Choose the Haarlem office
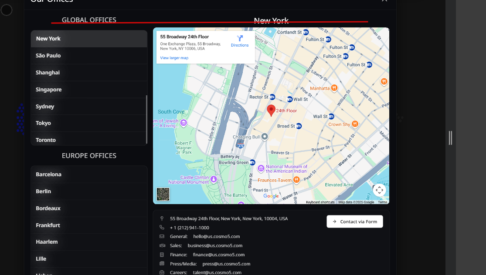The width and height of the screenshot is (486, 275). 88,242
